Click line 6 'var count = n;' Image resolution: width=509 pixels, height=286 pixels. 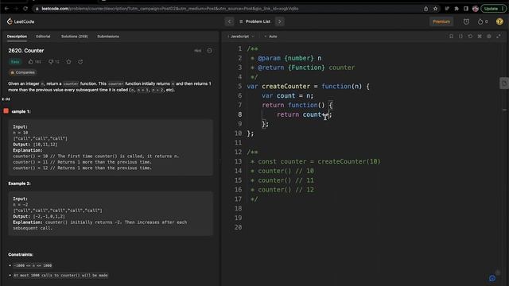point(288,95)
